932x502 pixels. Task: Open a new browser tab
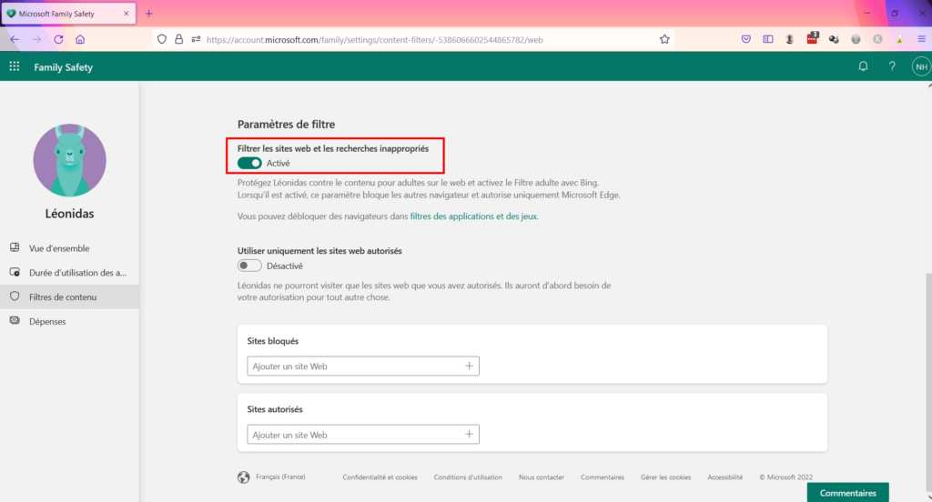(x=148, y=13)
